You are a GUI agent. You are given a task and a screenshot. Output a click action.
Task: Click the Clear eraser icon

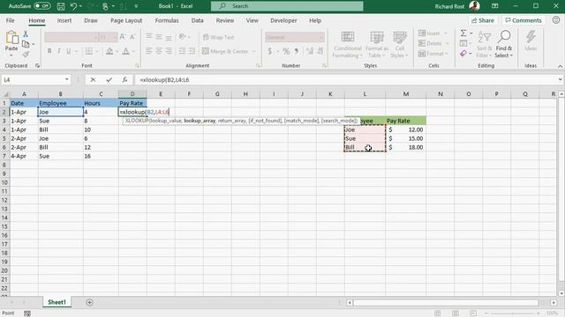pyautogui.click(x=463, y=54)
